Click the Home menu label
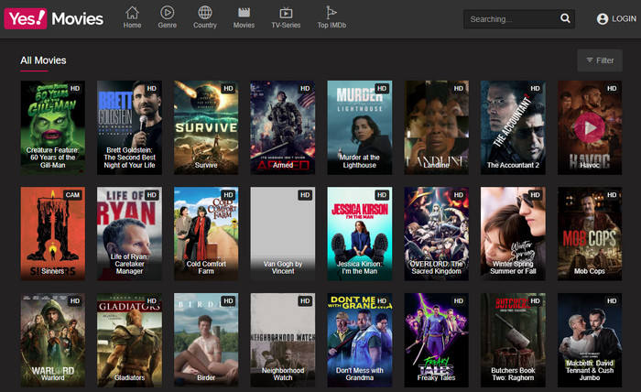This screenshot has height=392, width=641. [132, 26]
